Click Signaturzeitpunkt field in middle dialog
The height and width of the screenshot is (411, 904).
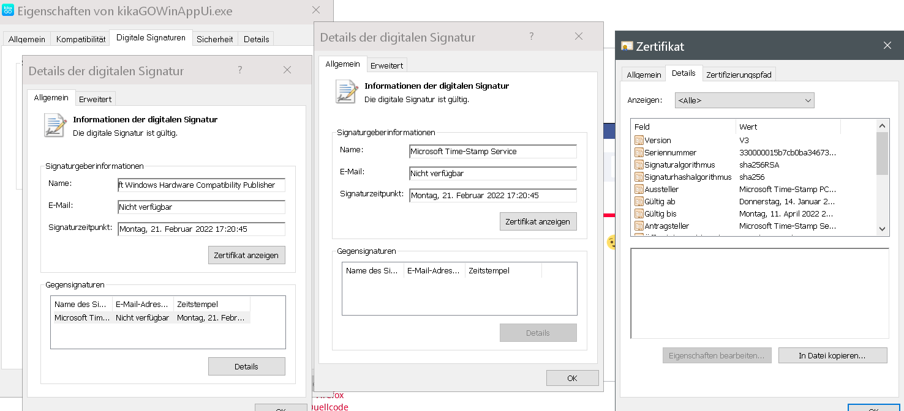tap(493, 195)
